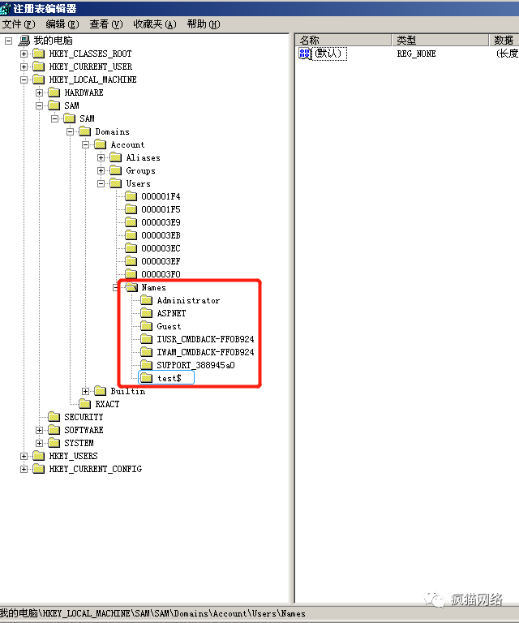
Task: Click the Builtin folder icon
Action: (x=101, y=391)
